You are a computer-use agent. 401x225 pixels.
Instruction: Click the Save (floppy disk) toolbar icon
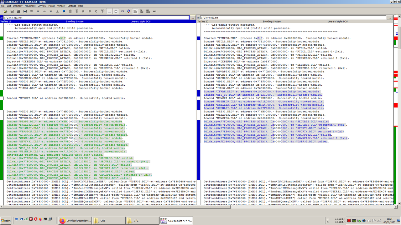[x=12, y=11]
